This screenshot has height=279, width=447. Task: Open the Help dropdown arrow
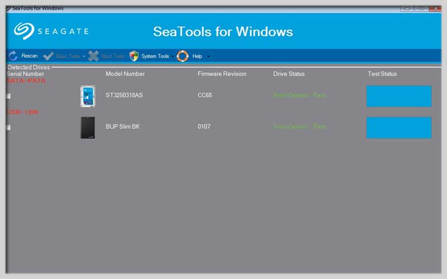pos(208,56)
